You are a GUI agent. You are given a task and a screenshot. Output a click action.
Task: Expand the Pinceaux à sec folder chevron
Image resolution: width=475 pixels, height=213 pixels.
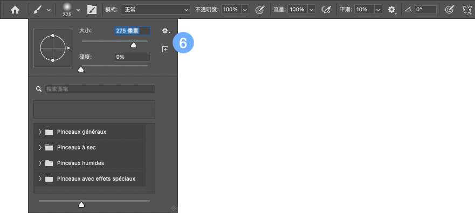[40, 148]
